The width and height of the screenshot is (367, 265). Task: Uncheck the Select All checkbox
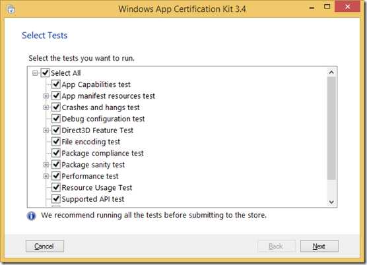45,73
